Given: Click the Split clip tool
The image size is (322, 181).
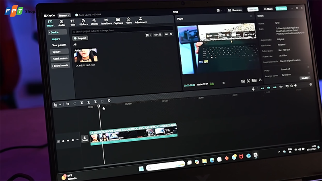Looking at the screenshot, I should coord(82,103).
